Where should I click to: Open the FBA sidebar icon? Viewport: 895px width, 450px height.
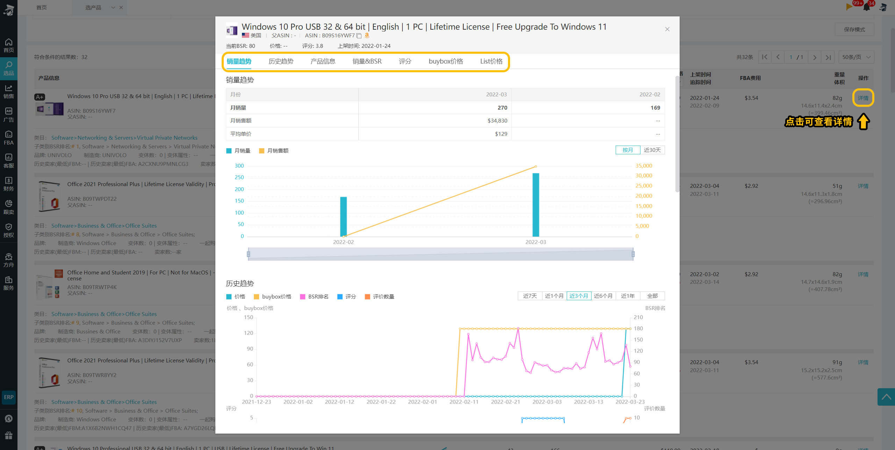pos(9,138)
